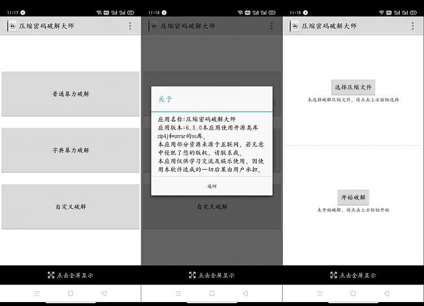Image resolution: width=424 pixels, height=306 pixels.
Task: Tap back triangle nav icon, right phone
Action: [x=387, y=294]
